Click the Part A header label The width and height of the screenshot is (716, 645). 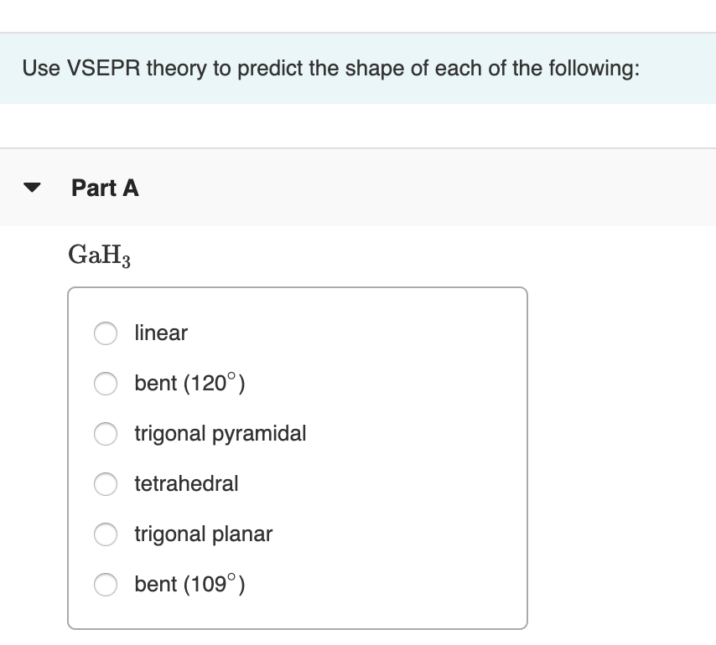(104, 188)
